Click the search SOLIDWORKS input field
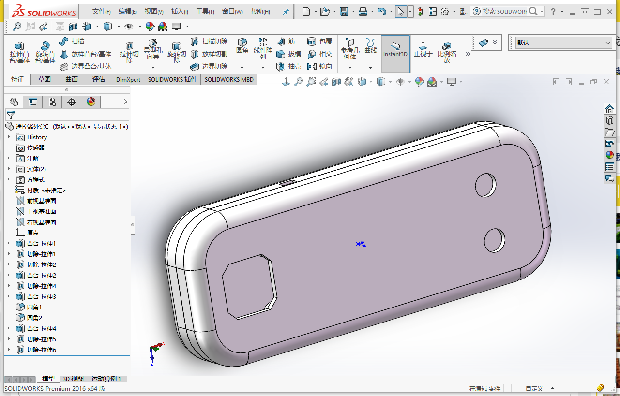This screenshot has width=620, height=396. pyautogui.click(x=504, y=12)
